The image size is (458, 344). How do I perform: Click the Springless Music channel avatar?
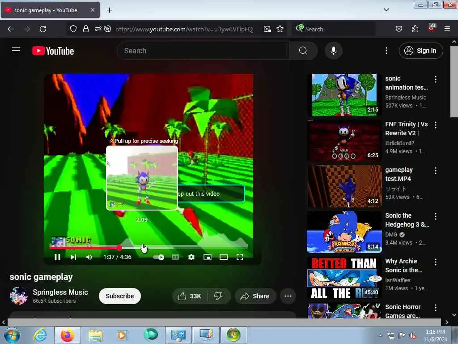pyautogui.click(x=19, y=296)
